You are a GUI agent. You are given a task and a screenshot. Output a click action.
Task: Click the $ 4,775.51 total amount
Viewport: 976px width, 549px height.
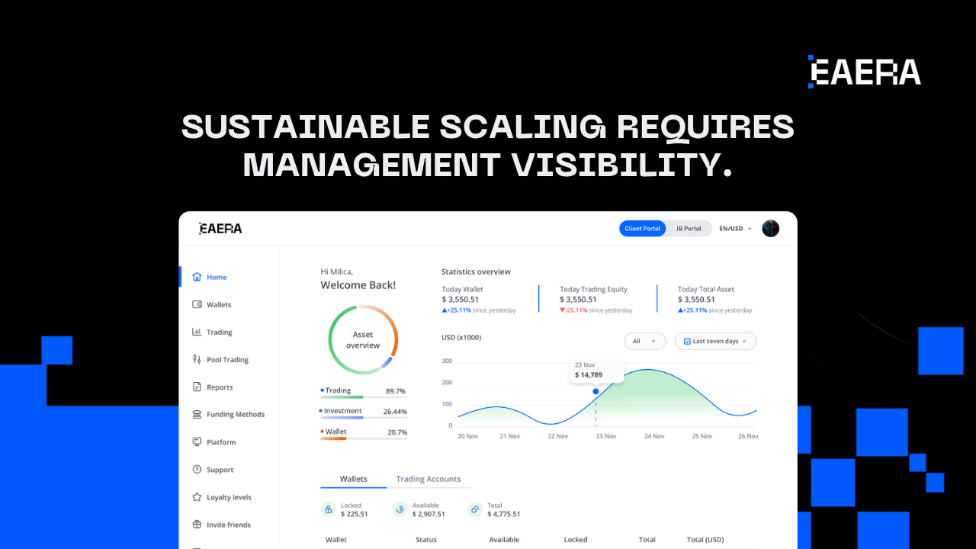[x=504, y=514]
